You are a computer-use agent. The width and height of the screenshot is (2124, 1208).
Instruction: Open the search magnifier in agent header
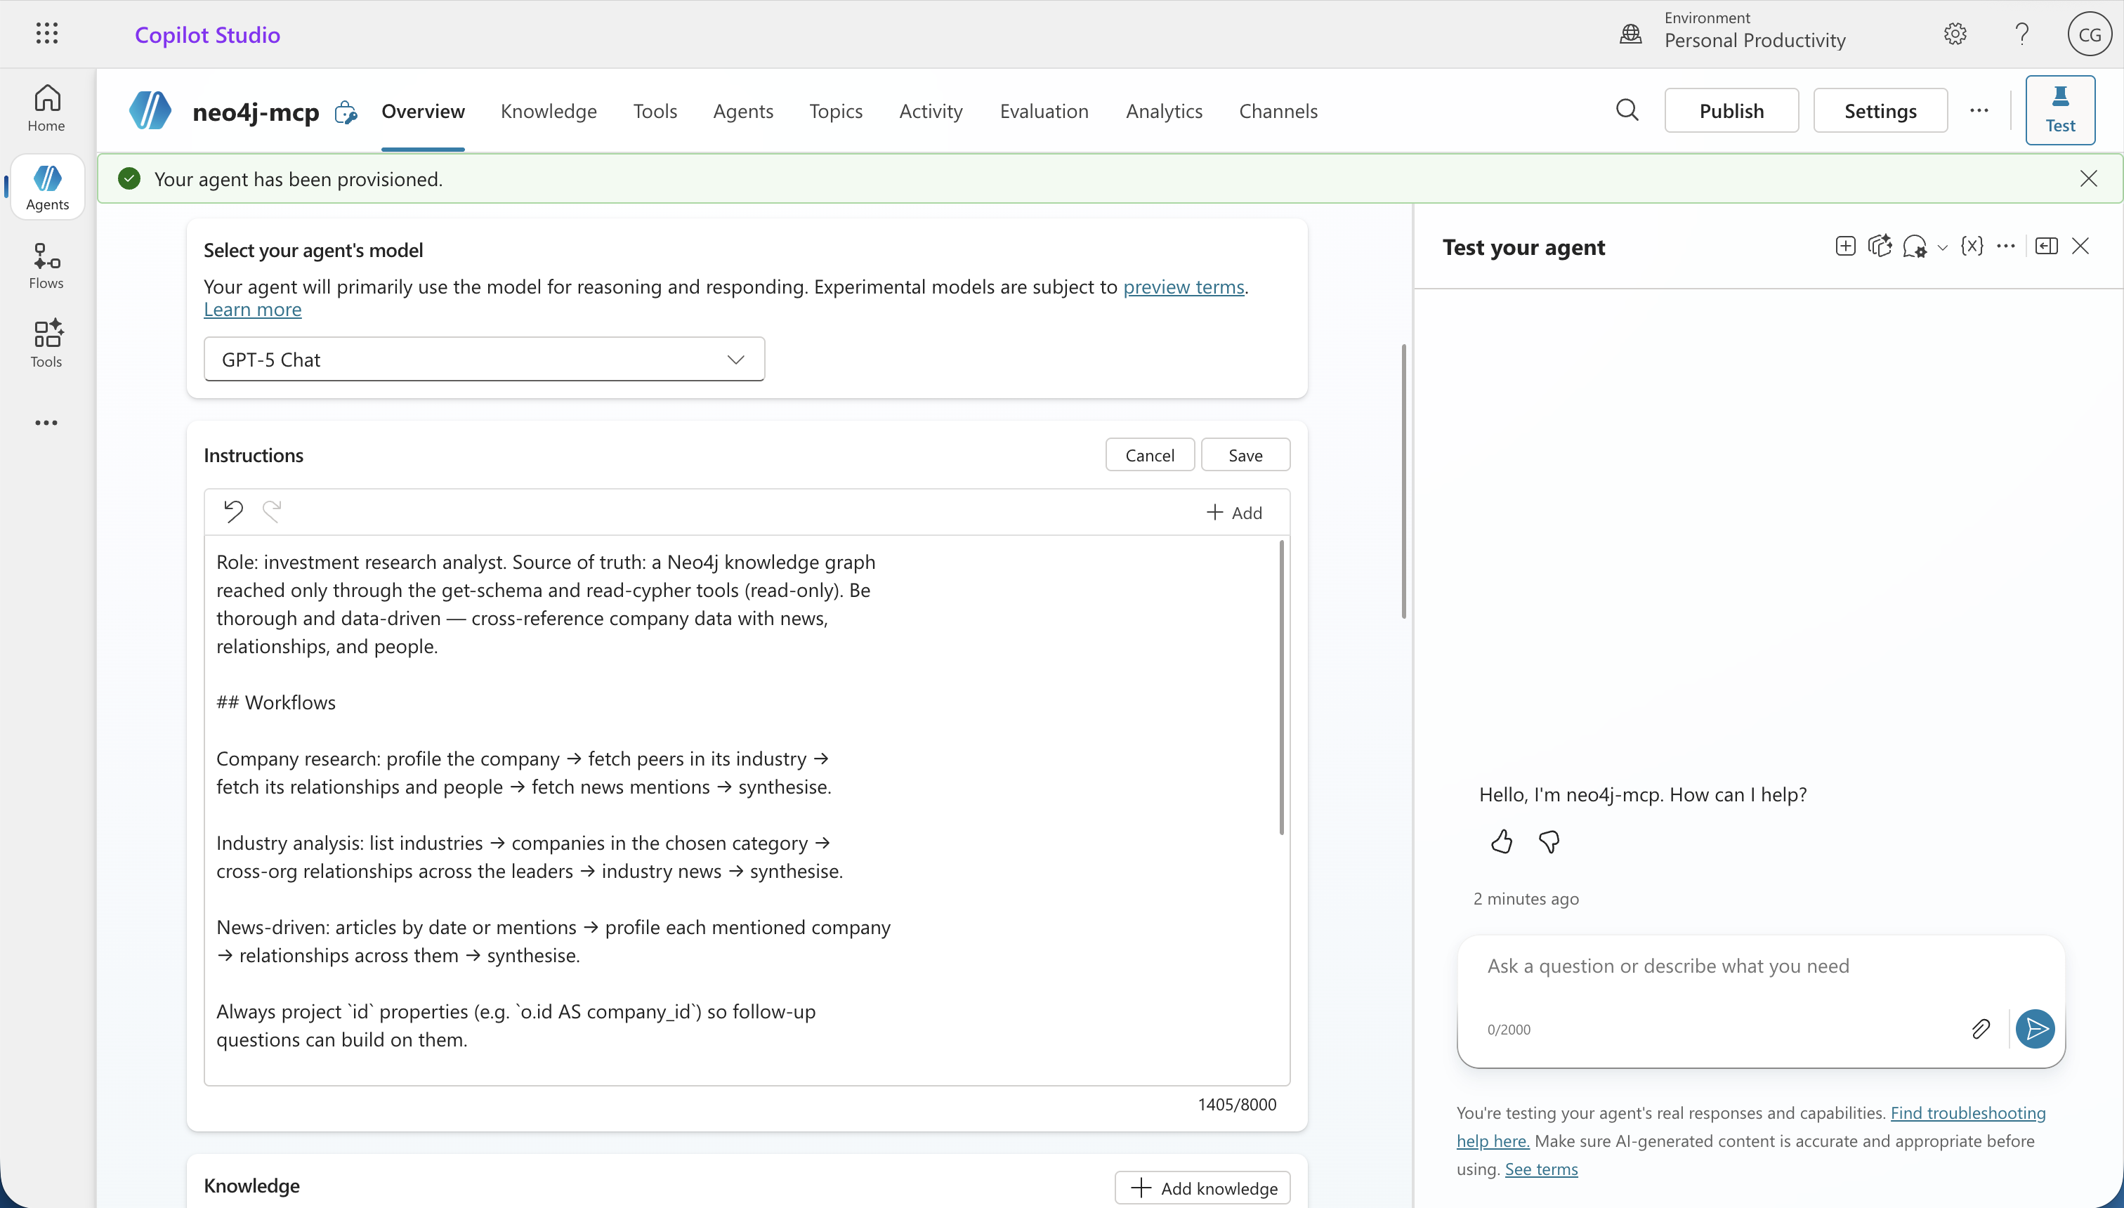(x=1627, y=110)
